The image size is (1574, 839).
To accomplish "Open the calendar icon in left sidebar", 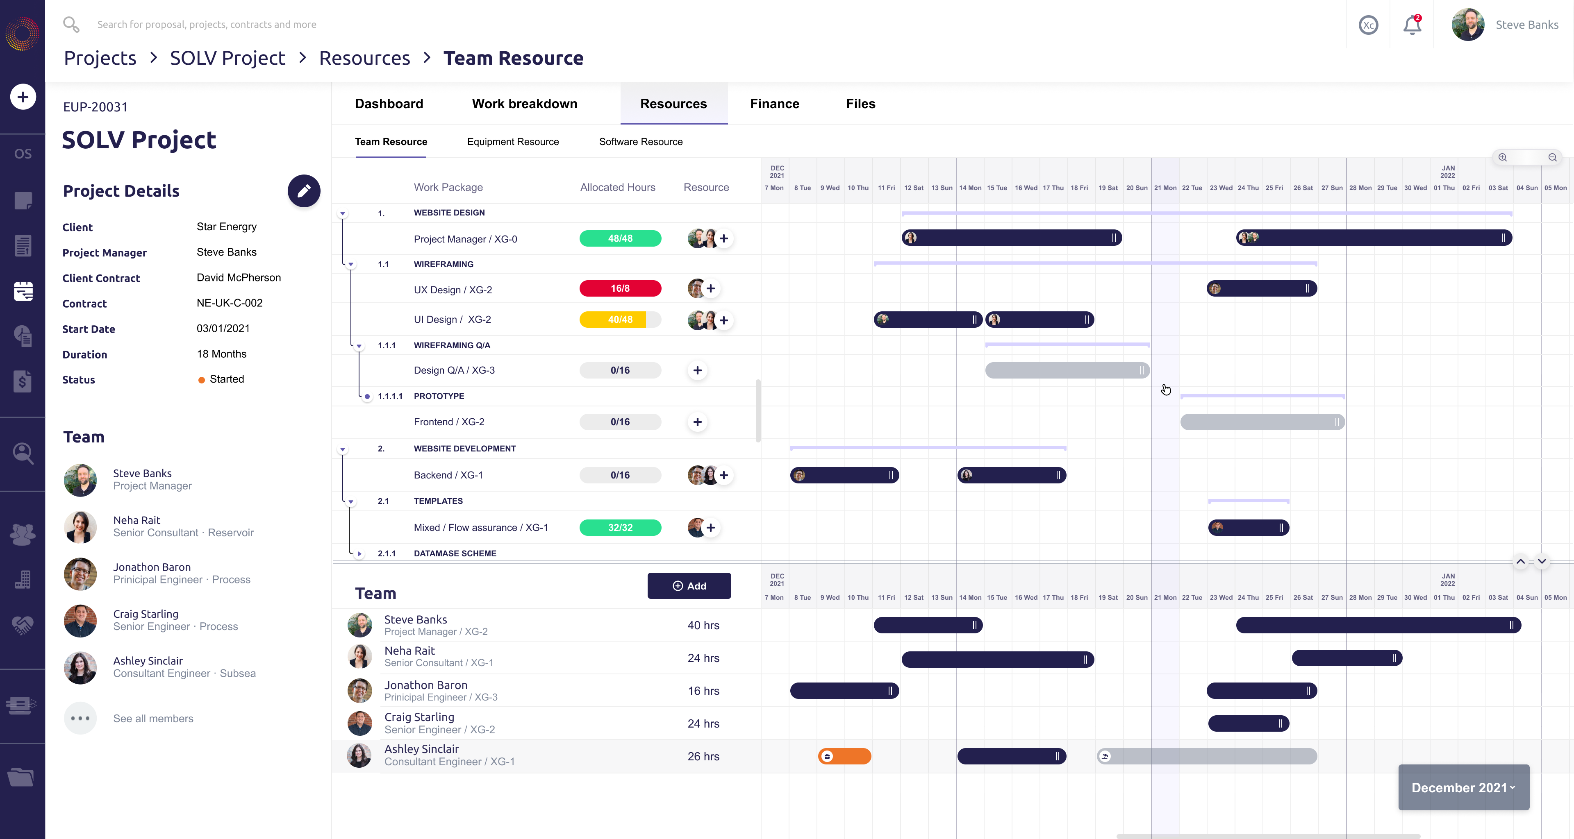I will click(23, 291).
